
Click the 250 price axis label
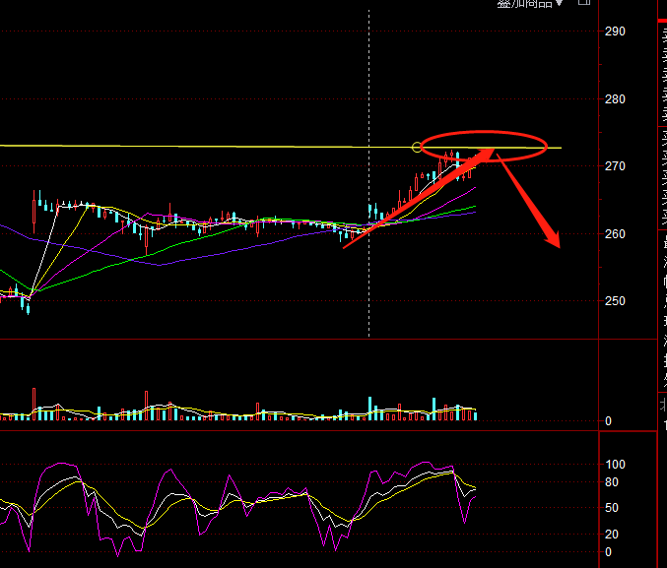[x=615, y=301]
